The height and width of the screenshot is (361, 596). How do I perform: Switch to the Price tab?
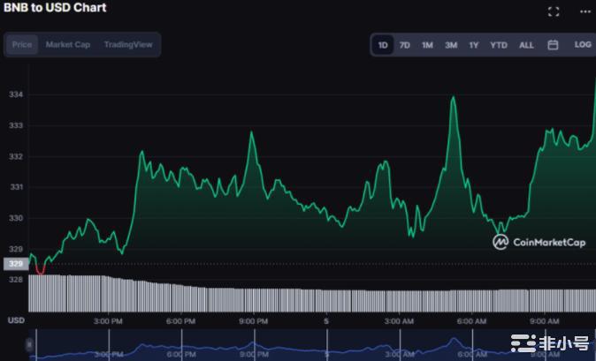pos(22,45)
